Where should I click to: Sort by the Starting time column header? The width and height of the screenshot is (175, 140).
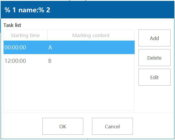tap(25, 35)
